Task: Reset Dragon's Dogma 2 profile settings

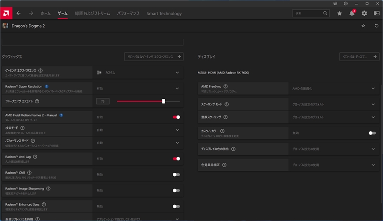Action: tap(376, 26)
